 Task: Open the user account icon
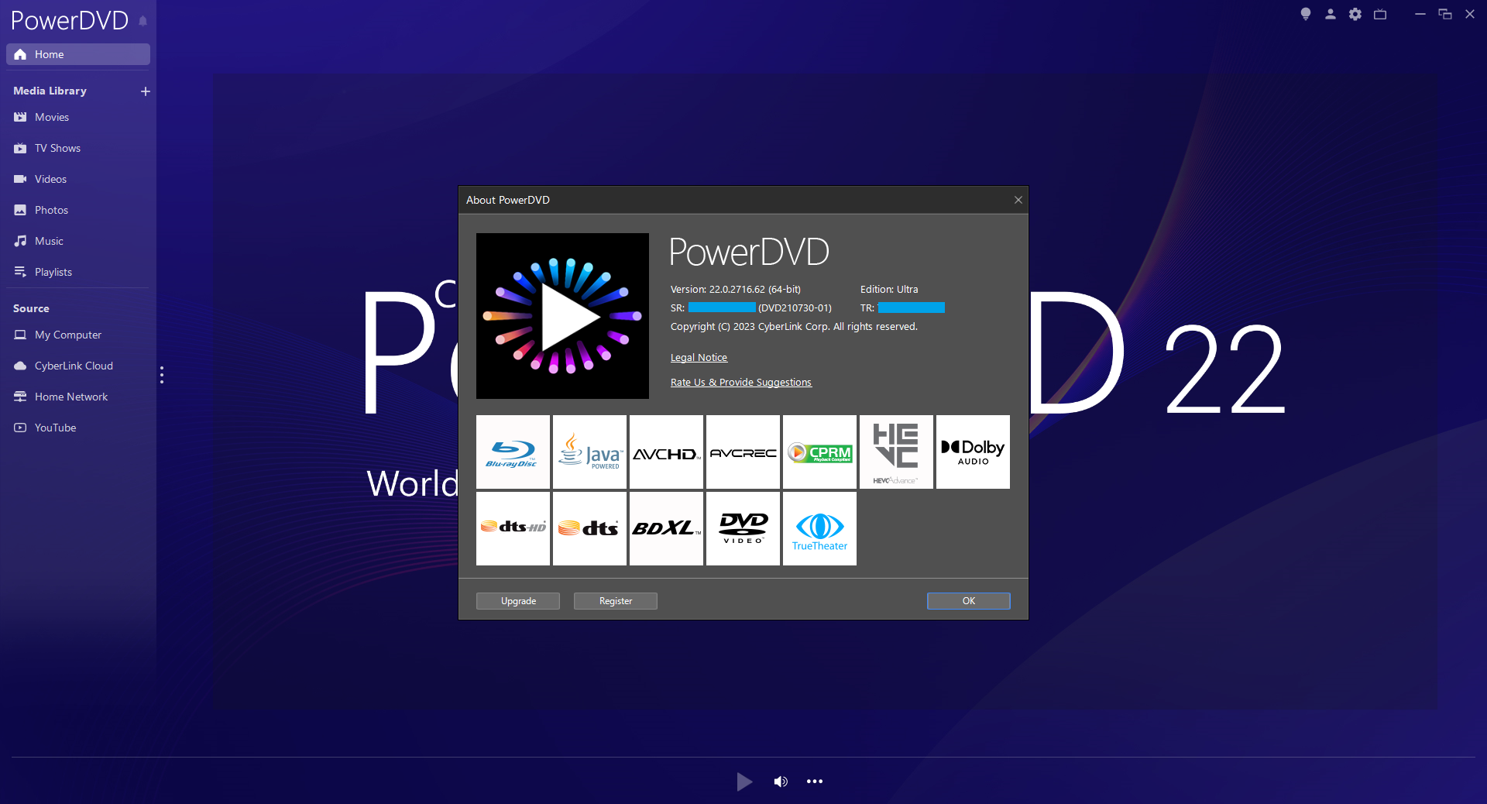[x=1331, y=14]
